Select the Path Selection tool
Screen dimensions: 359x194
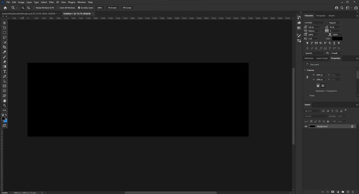4,81
